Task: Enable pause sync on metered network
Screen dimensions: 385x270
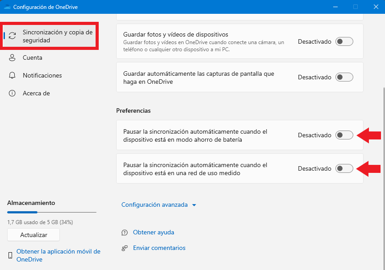Action: (x=344, y=168)
